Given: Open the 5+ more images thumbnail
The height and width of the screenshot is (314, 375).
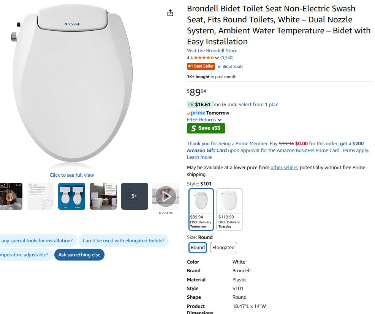Looking at the screenshot, I should coord(134,196).
